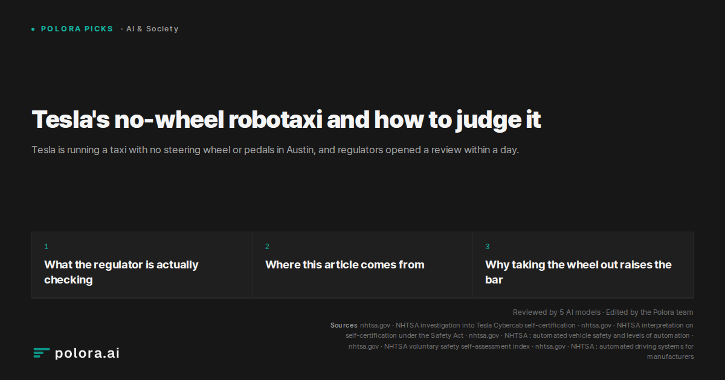Screen dimensions: 725x380
Task: Select the AI & Society category label
Action: (x=152, y=29)
